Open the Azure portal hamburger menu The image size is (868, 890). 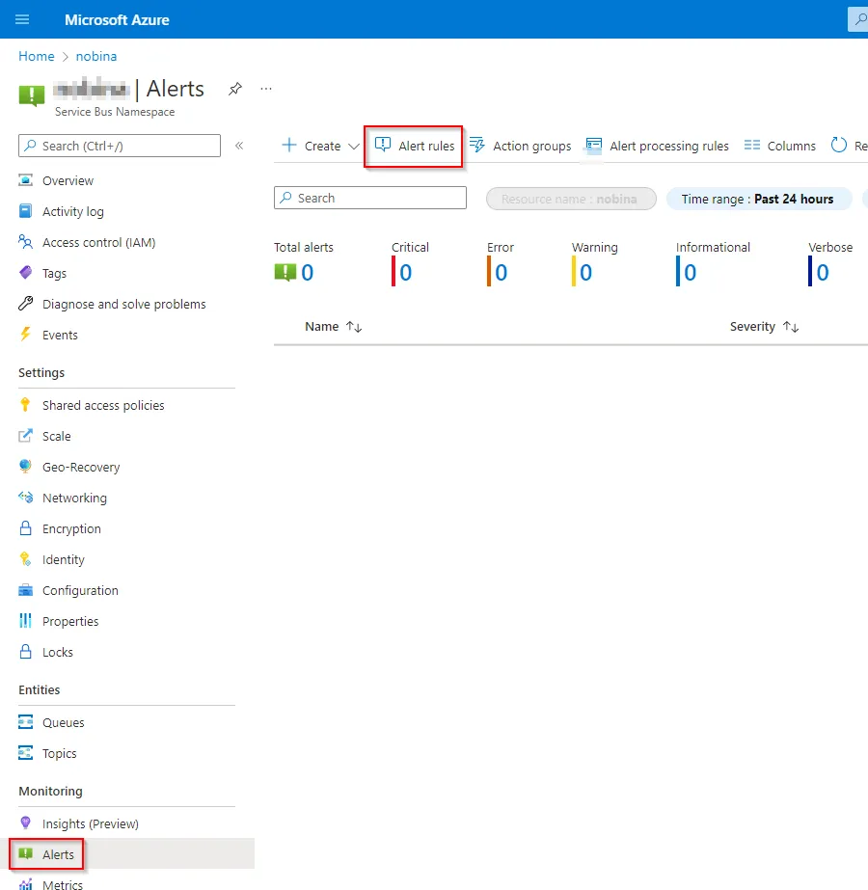pos(22,20)
